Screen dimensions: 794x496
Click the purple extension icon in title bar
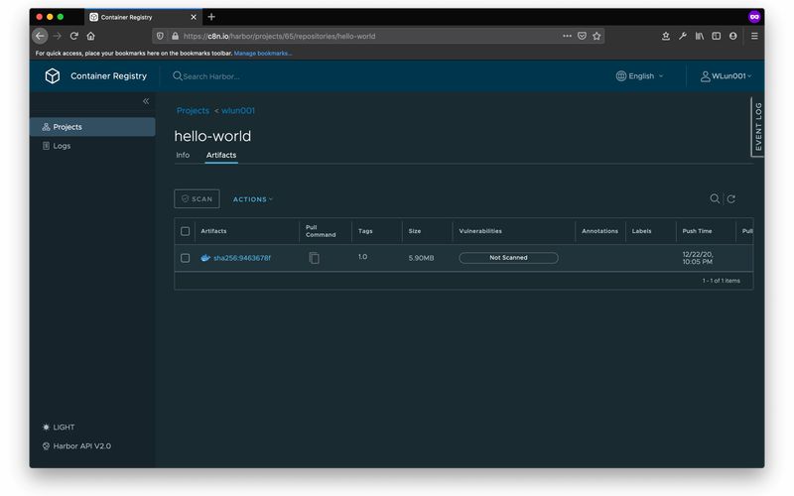pyautogui.click(x=754, y=17)
